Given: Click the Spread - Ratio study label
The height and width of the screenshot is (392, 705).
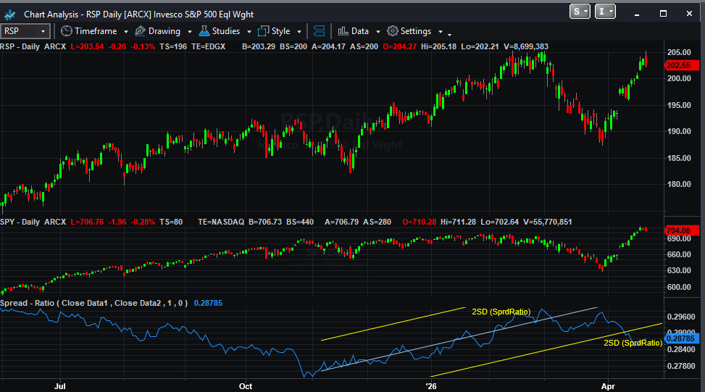Looking at the screenshot, I should [94, 303].
